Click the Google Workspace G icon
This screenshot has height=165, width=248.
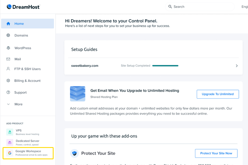tap(10, 153)
